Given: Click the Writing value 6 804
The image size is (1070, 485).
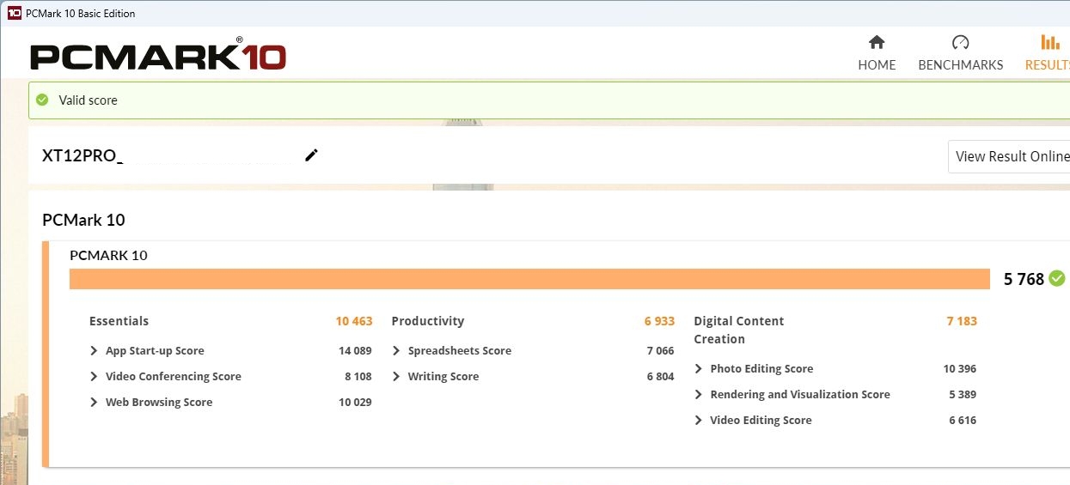Looking at the screenshot, I should (660, 376).
